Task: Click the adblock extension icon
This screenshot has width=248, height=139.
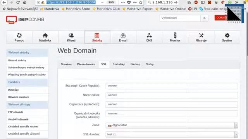Action: point(196,2)
